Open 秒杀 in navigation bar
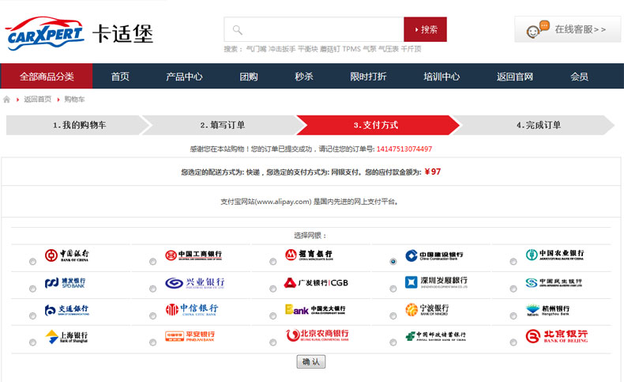 (304, 77)
